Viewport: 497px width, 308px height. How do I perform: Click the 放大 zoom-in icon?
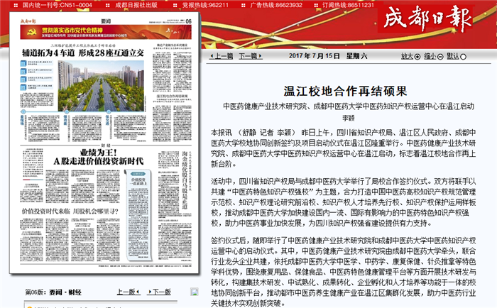click(x=417, y=55)
